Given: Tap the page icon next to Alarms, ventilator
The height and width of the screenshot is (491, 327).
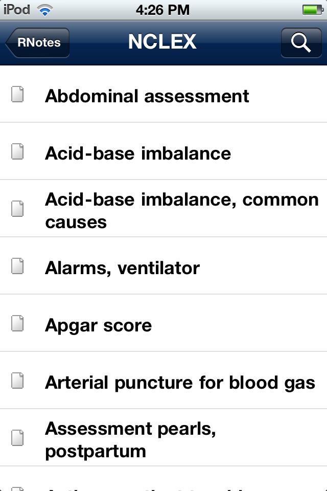Looking at the screenshot, I should tap(17, 266).
